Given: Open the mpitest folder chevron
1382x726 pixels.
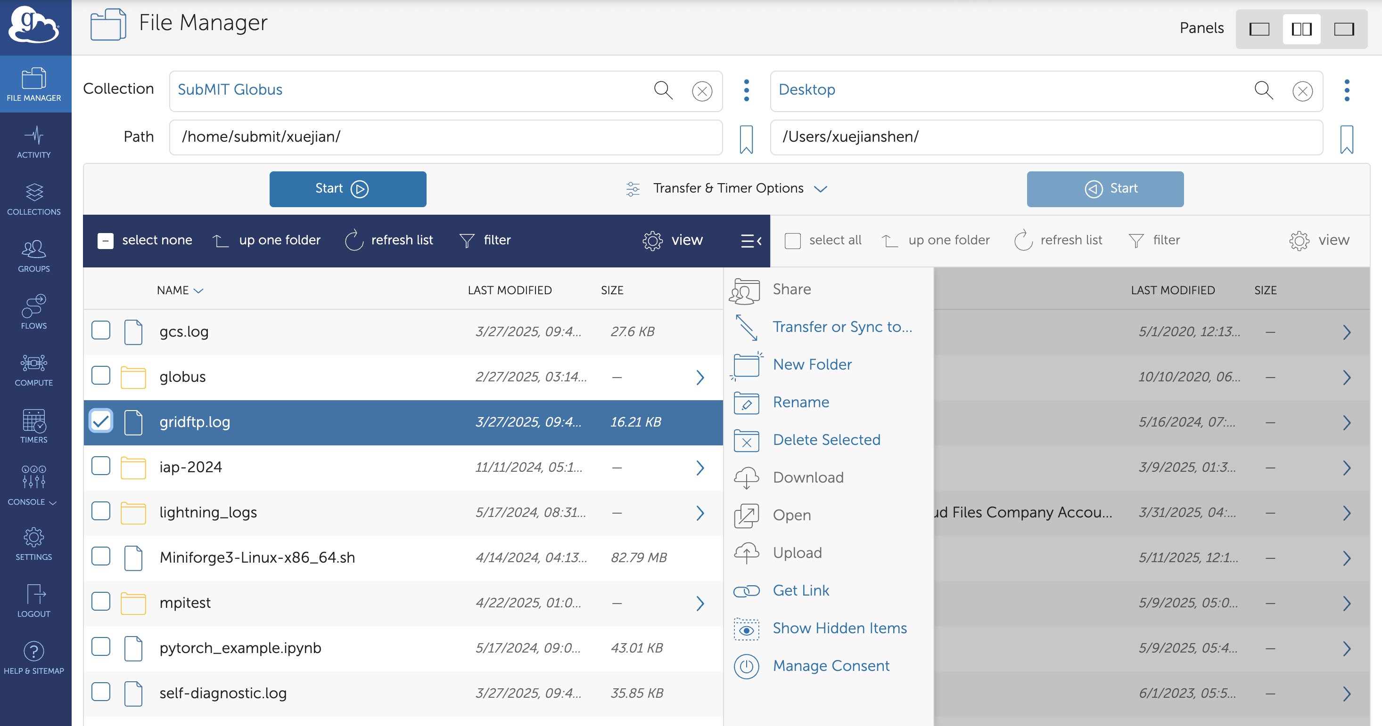Looking at the screenshot, I should pos(699,604).
